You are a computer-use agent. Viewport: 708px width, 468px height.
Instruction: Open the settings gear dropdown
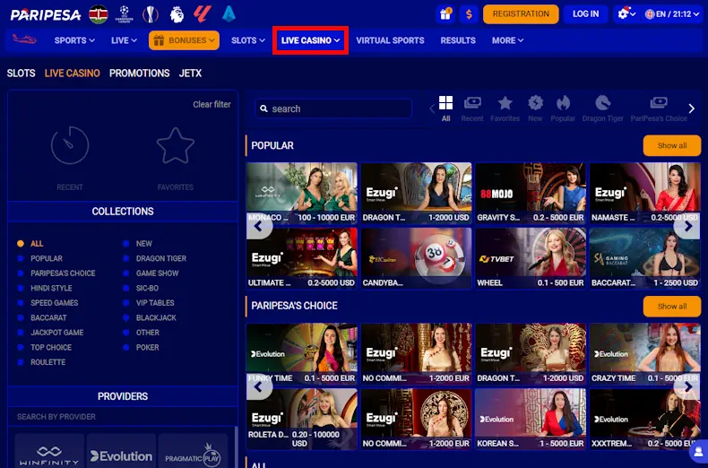point(626,14)
